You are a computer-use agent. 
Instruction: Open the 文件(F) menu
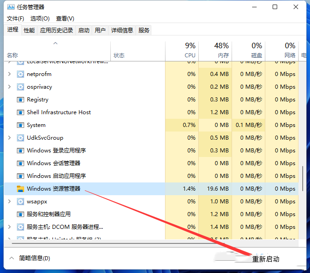click(15, 19)
